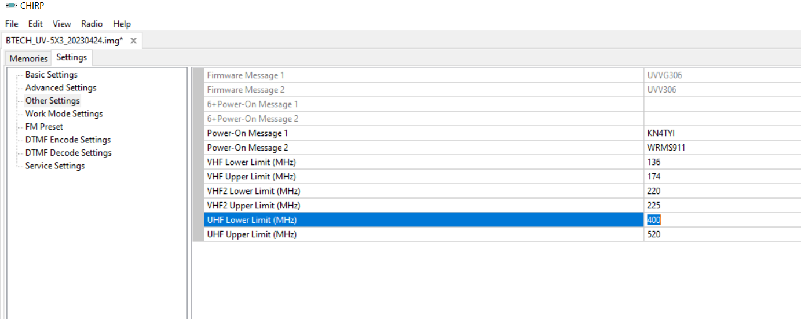The width and height of the screenshot is (801, 319).
Task: Select the Firmware Message 1 row label
Action: [246, 75]
